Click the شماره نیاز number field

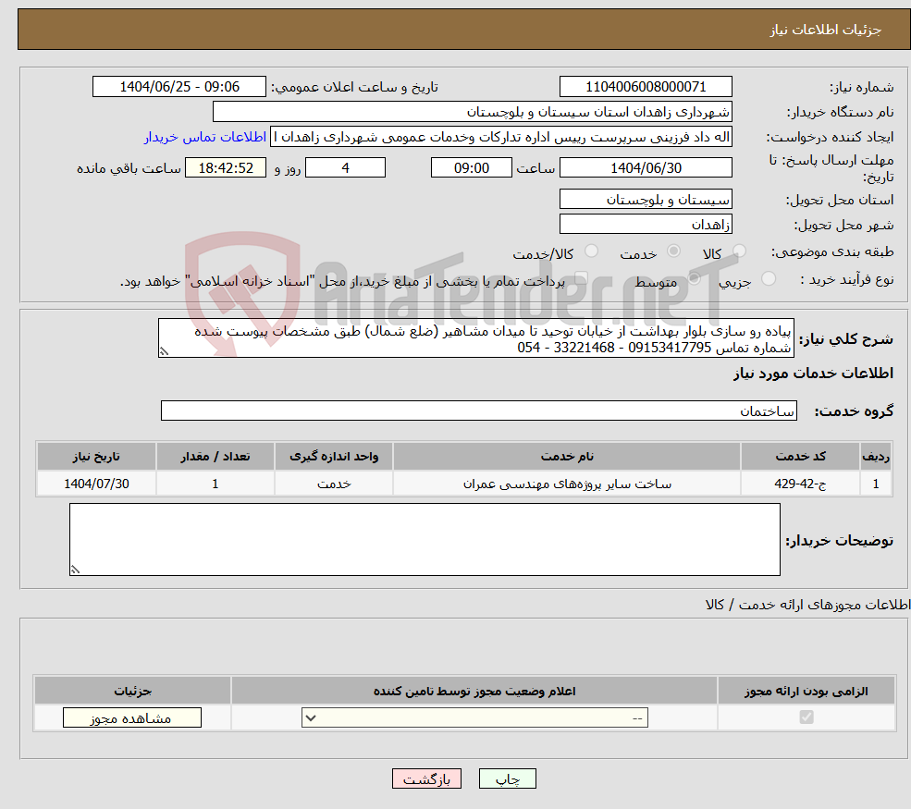tap(645, 86)
